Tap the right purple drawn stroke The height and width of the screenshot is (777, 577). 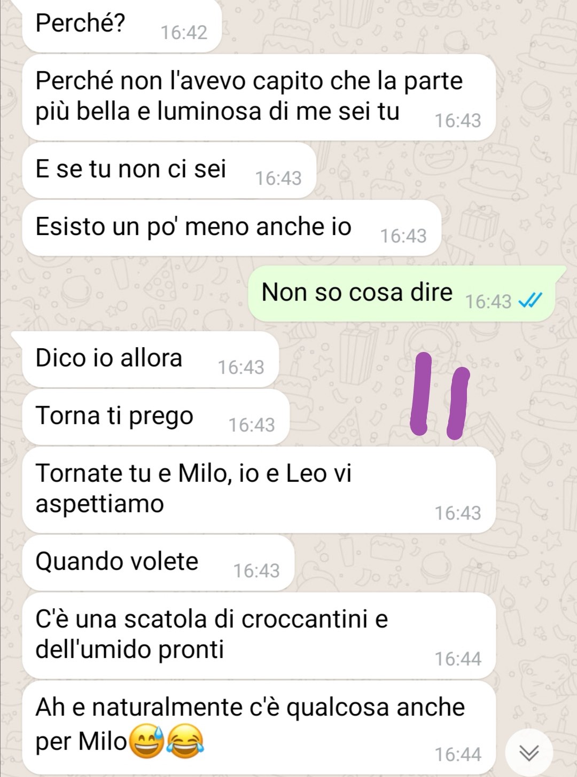(x=458, y=403)
